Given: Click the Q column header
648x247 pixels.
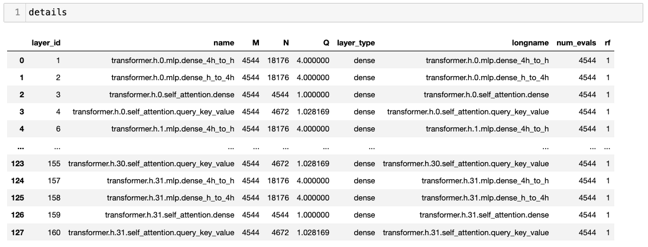Looking at the screenshot, I should click(x=325, y=43).
